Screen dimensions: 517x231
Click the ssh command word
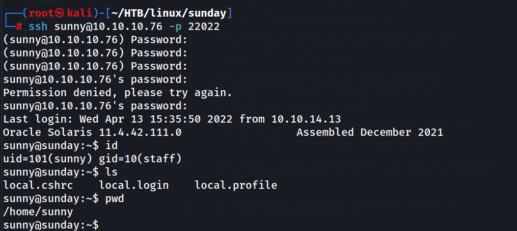[x=38, y=26]
